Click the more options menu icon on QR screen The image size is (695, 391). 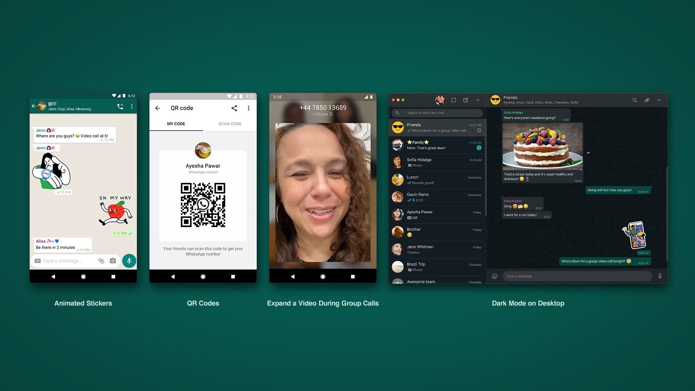(x=248, y=108)
